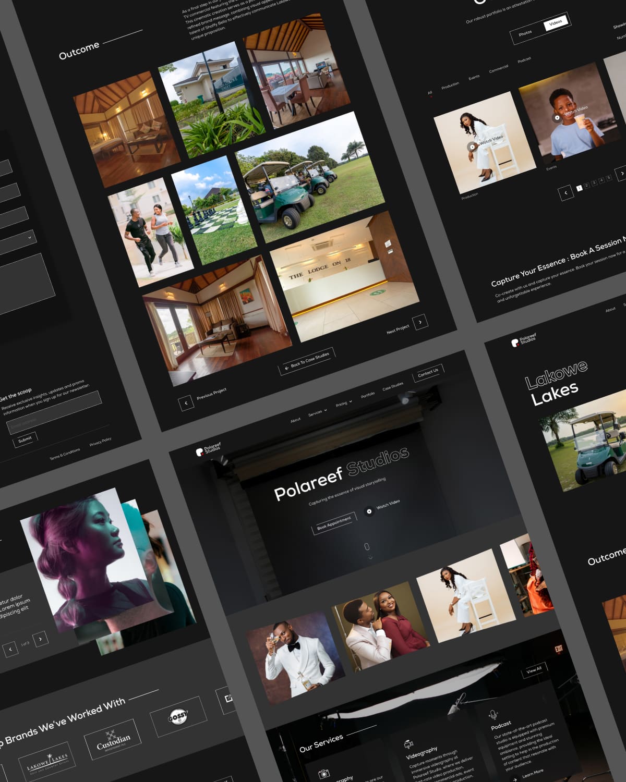Click the testimonial slider previous arrow
Screen dimensions: 626x782
[x=10, y=649]
